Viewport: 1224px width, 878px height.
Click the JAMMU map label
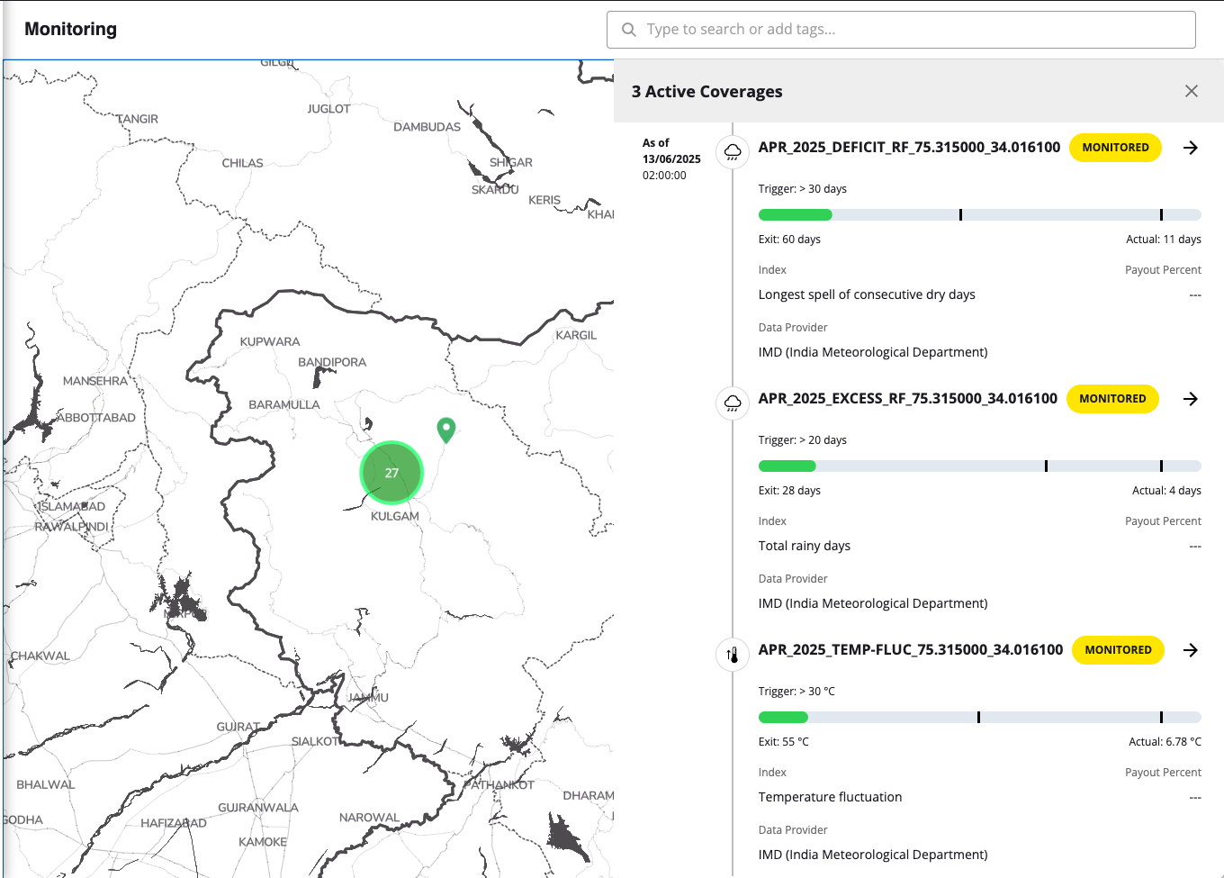coord(368,698)
